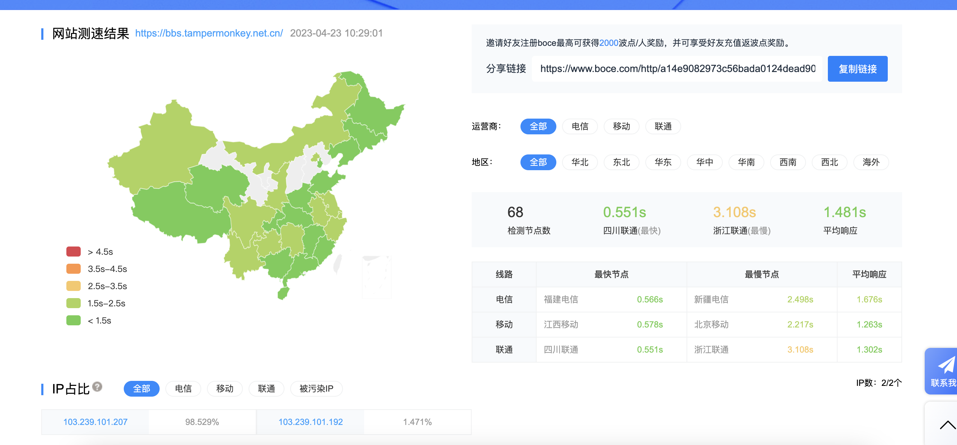957x445 pixels.
Task: Click the 2023-04-23 10:29:01 timestamp
Action: click(x=336, y=33)
